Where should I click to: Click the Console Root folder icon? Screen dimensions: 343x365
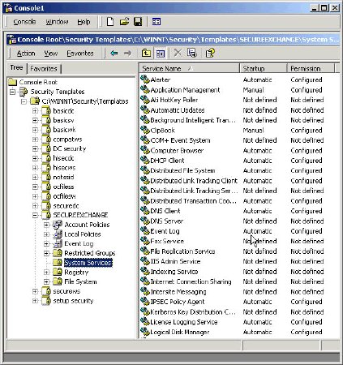12,82
